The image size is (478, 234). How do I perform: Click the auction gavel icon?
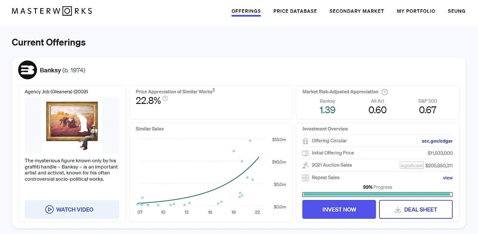tap(305, 165)
